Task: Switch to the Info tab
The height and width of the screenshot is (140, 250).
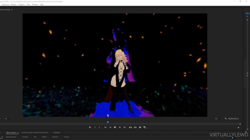Action: (x=35, y=137)
